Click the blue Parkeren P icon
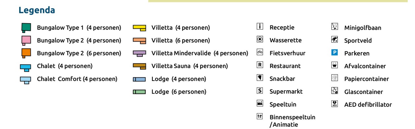Image resolution: width=415 pixels, height=129 pixels. coord(335,52)
